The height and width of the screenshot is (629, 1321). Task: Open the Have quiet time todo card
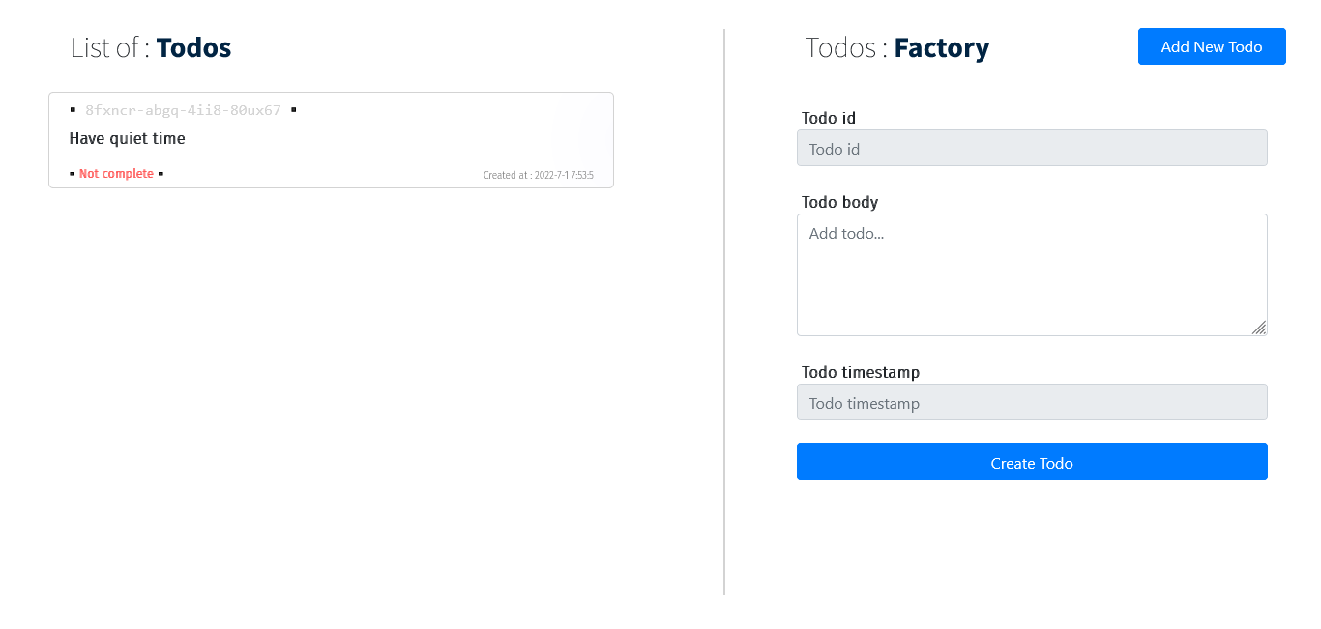331,140
